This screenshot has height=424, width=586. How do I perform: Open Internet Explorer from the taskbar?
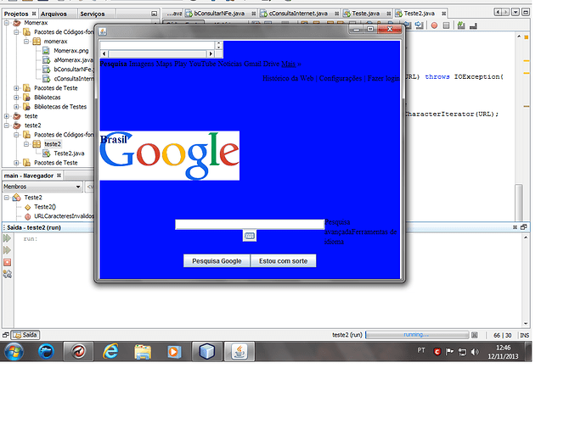[x=110, y=352]
